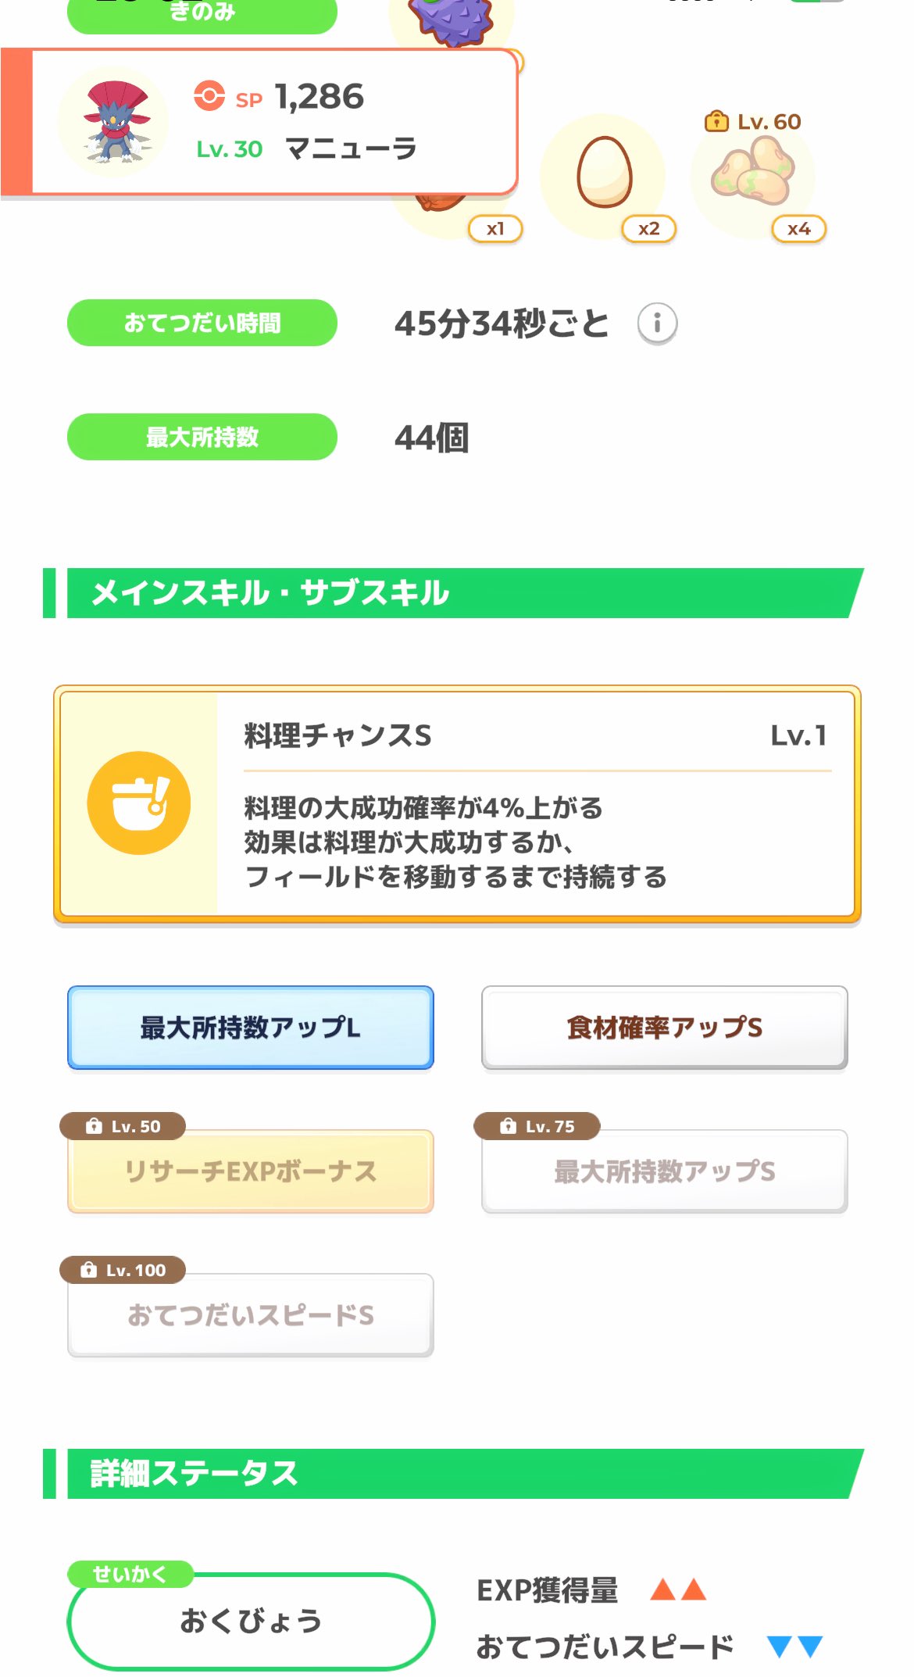914x1677 pixels.
Task: Select the 食材確率アップS sub skill
Action: pos(664,1028)
